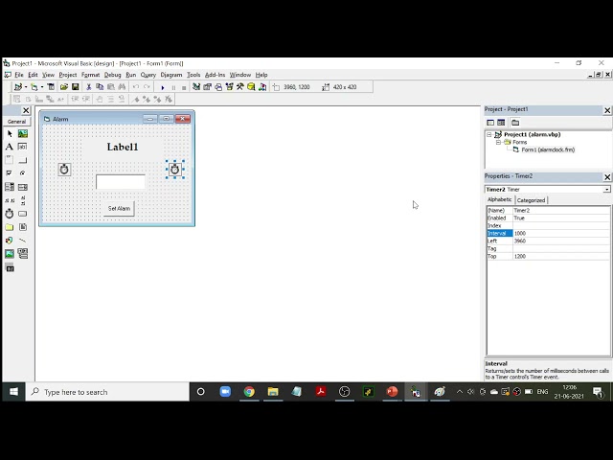The image size is (613, 460).
Task: Click the Find binoculars icon
Action: 122,87
